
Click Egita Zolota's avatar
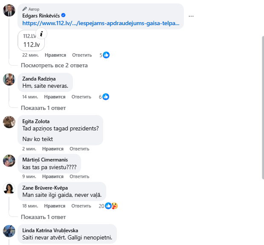(x=9, y=121)
